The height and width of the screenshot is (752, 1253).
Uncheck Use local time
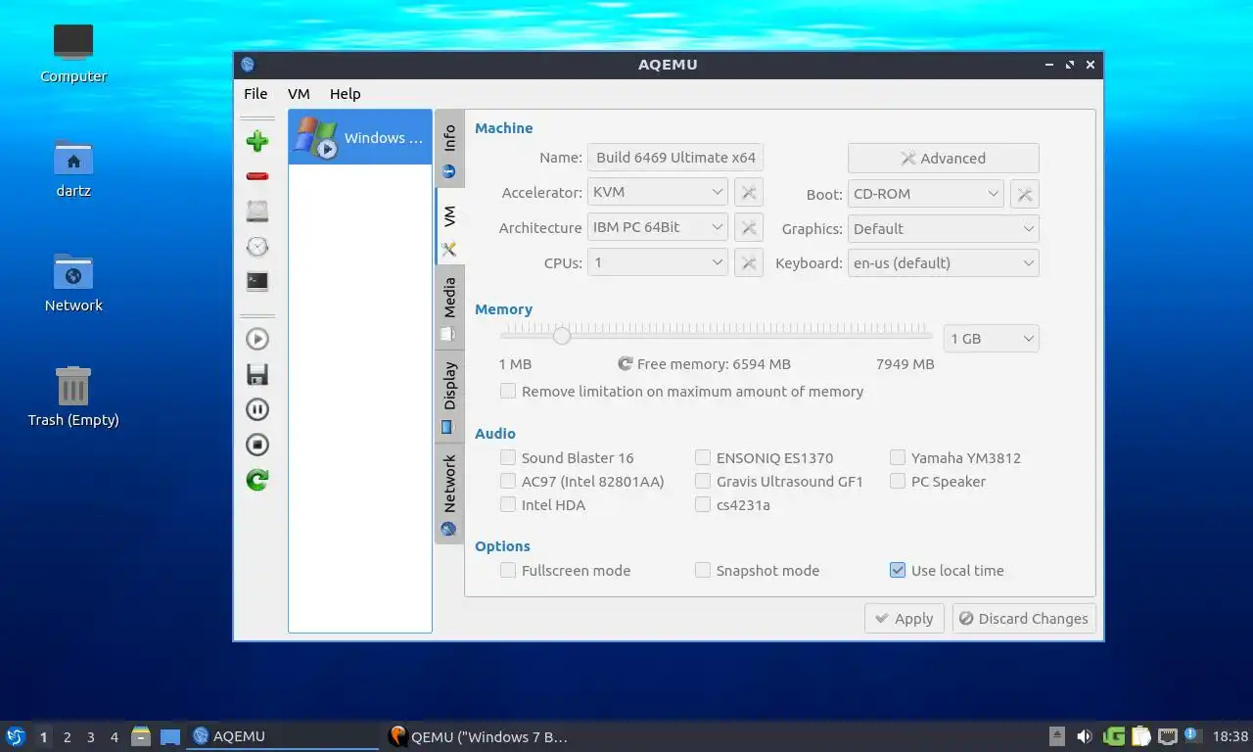(898, 570)
